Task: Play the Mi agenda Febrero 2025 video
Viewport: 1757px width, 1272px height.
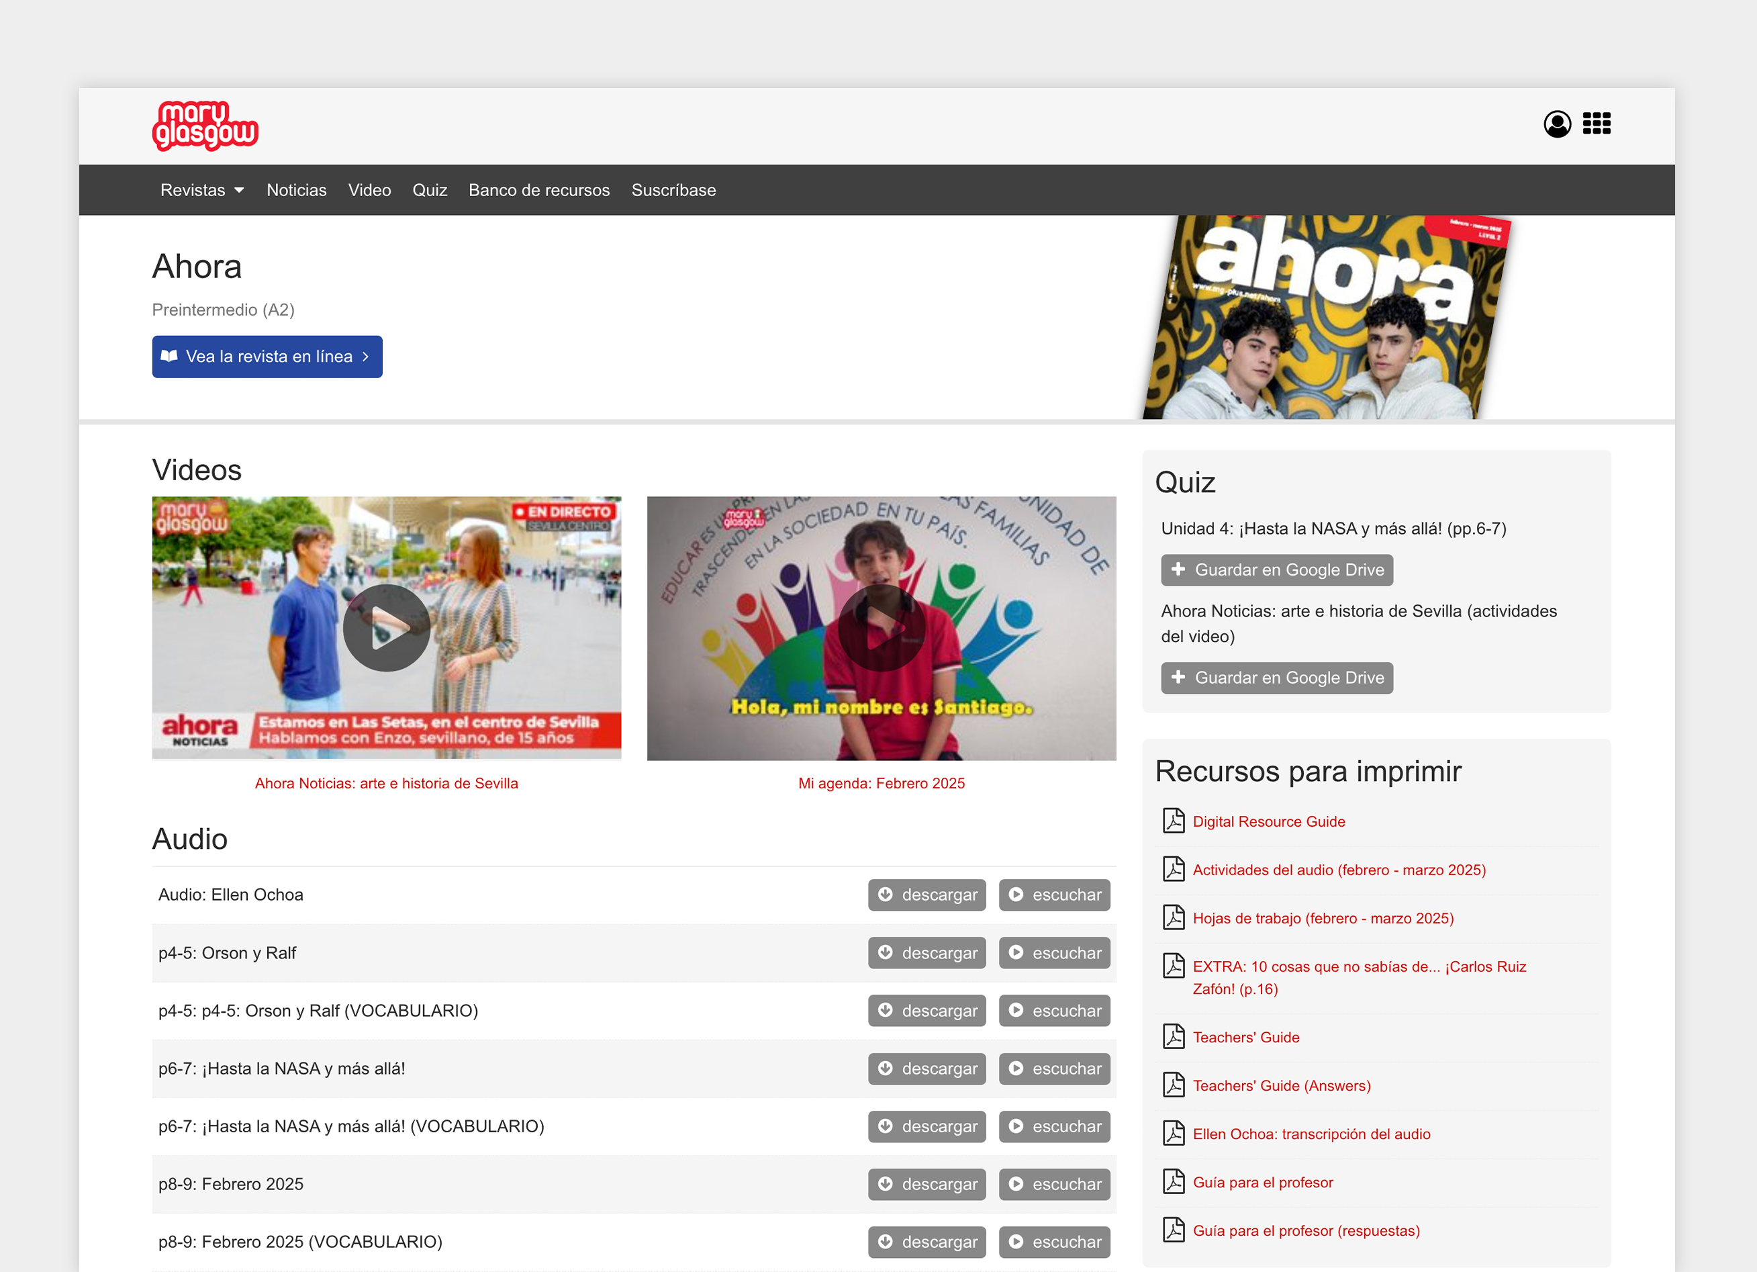Action: tap(881, 628)
